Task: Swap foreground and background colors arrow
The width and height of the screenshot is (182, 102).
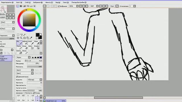Action: pos(41,34)
